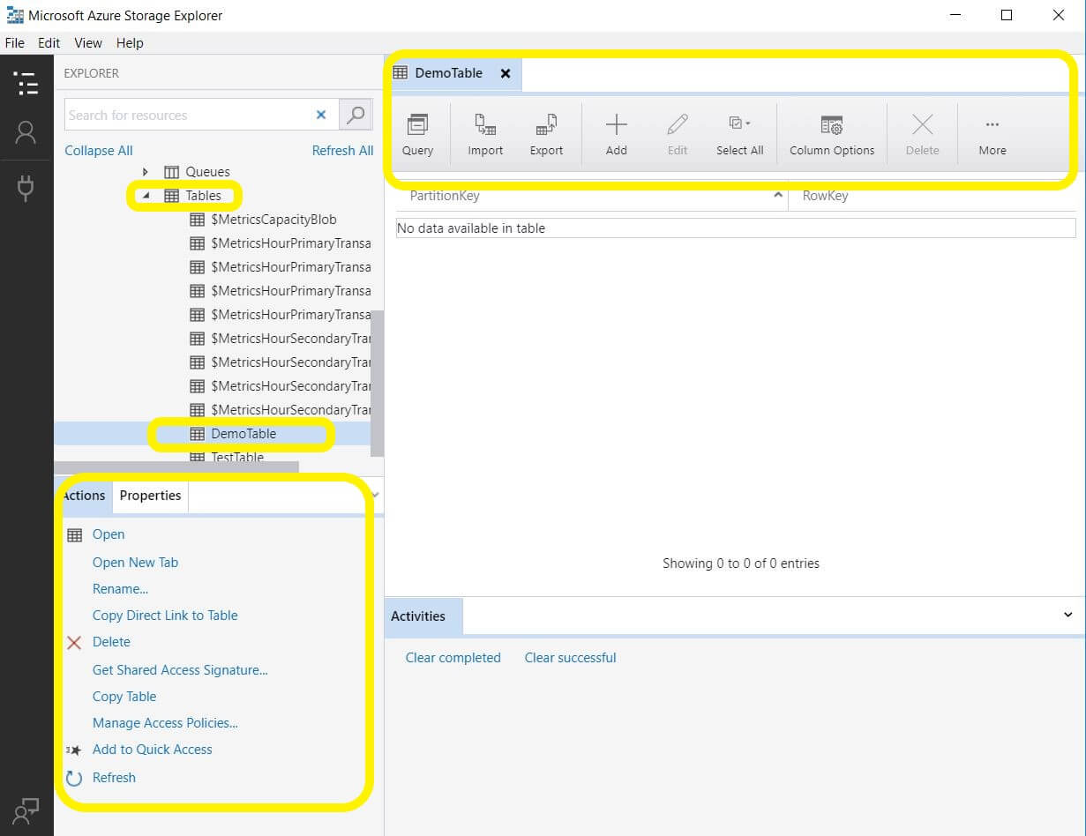Open the Feedback icon in the sidebar
Image resolution: width=1086 pixels, height=836 pixels.
click(x=26, y=810)
